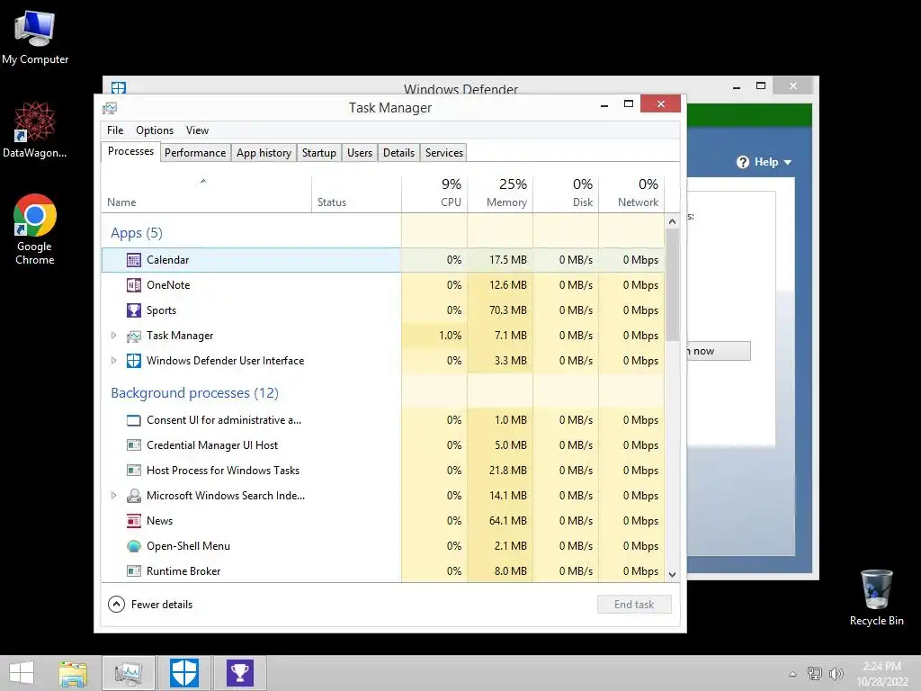Open the File menu
This screenshot has width=921, height=691.
[115, 130]
